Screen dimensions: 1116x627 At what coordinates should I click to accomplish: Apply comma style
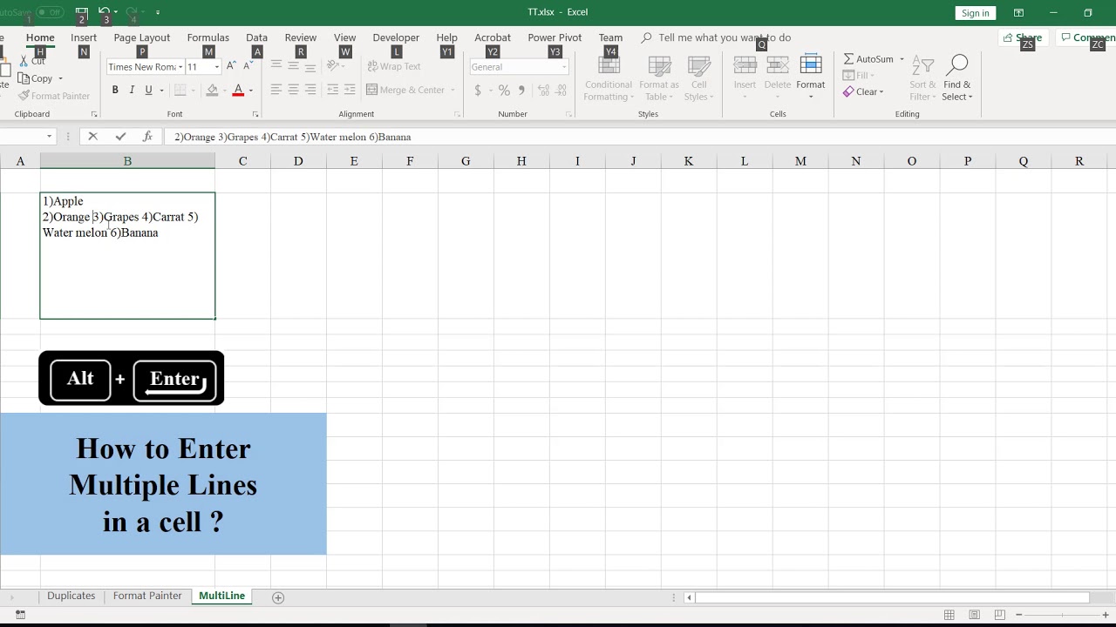pyautogui.click(x=521, y=90)
